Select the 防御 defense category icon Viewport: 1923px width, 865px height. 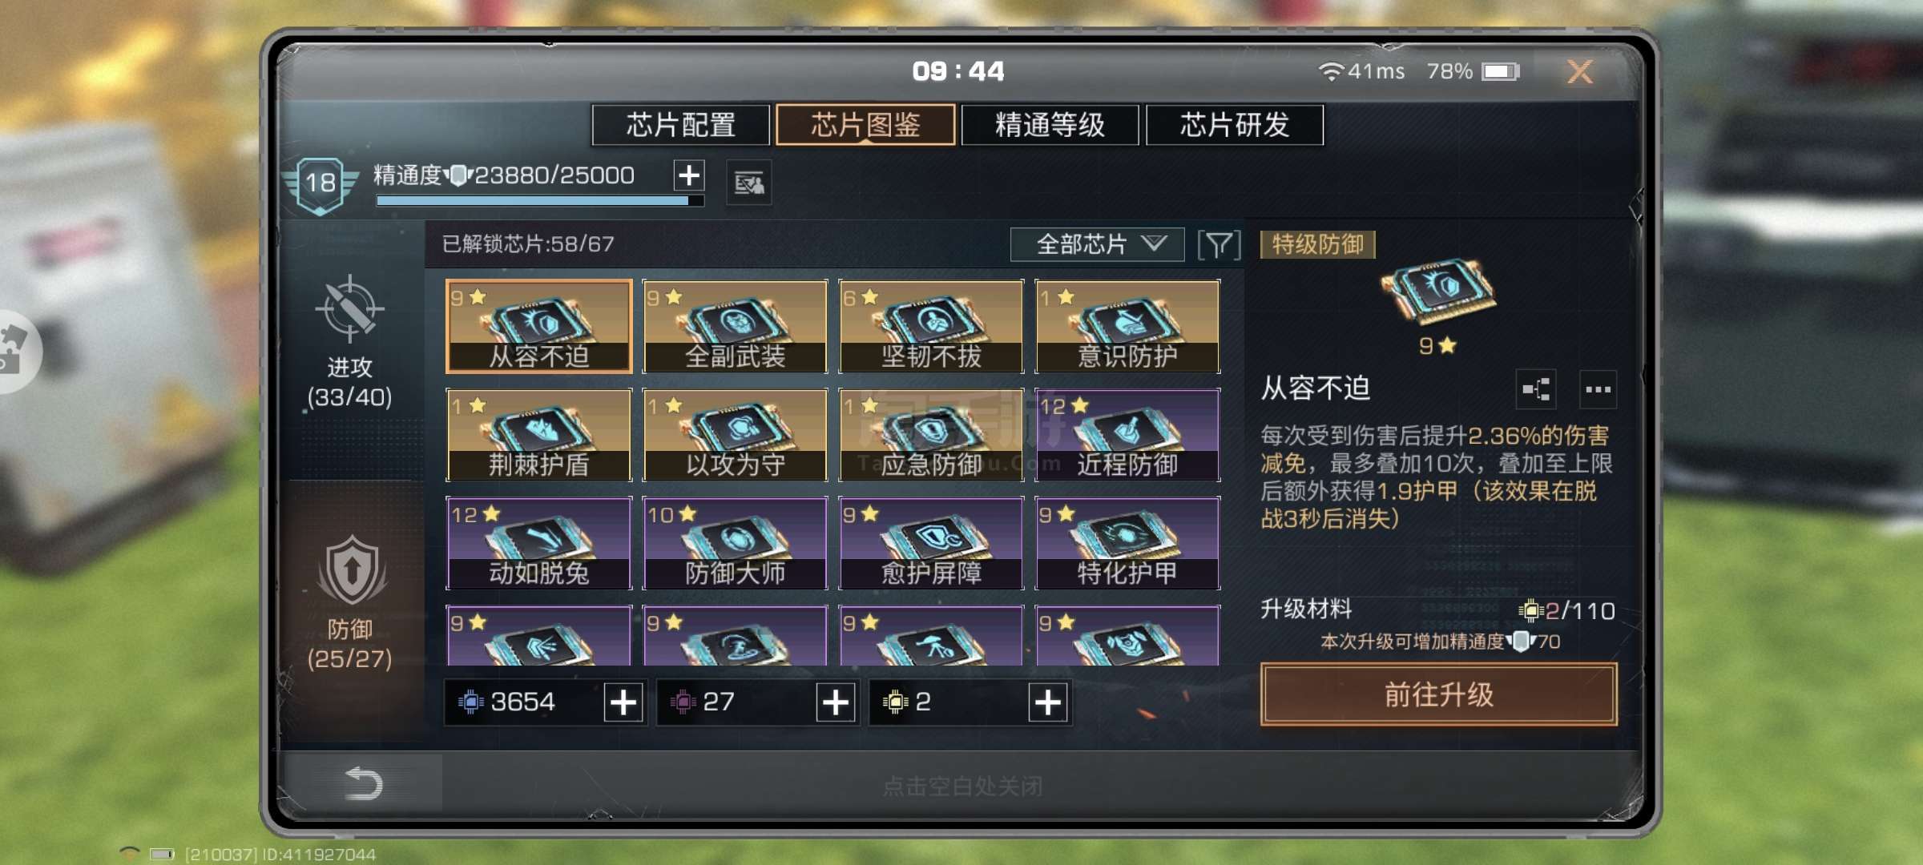(x=351, y=570)
